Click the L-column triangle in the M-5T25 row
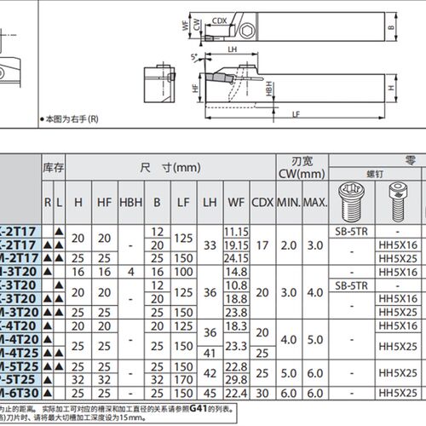This screenshot has height=426, width=426. pyautogui.click(x=59, y=366)
